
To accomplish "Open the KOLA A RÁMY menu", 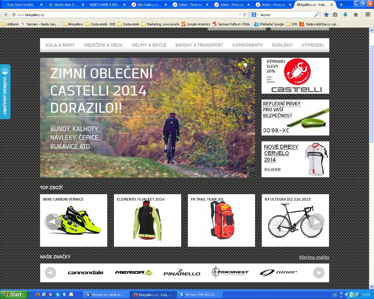I will (x=60, y=45).
